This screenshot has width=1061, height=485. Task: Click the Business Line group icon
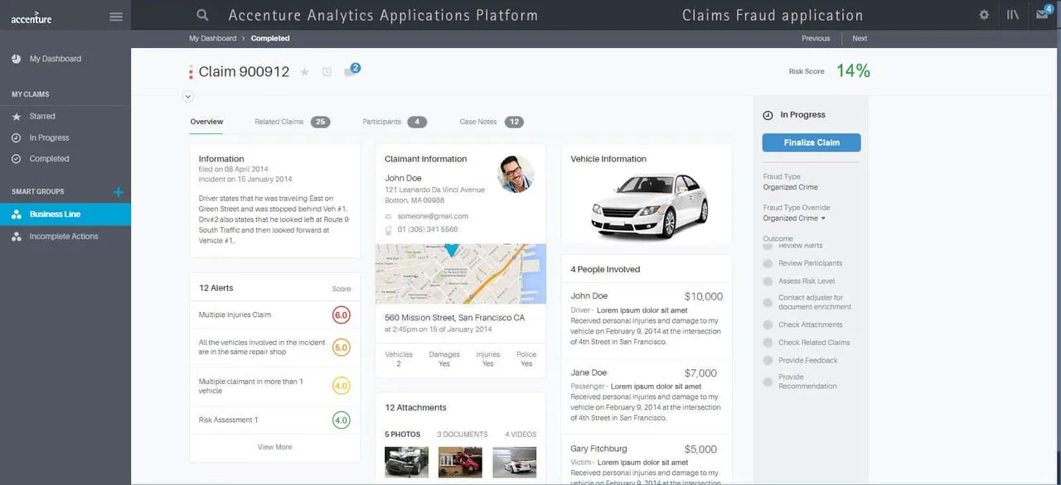(x=16, y=214)
